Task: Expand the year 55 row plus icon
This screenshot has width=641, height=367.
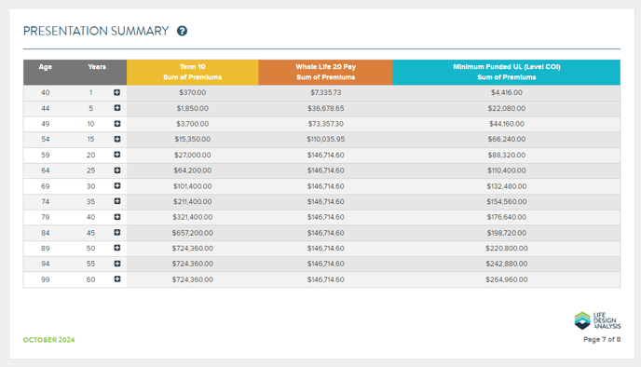Action: pyautogui.click(x=116, y=264)
